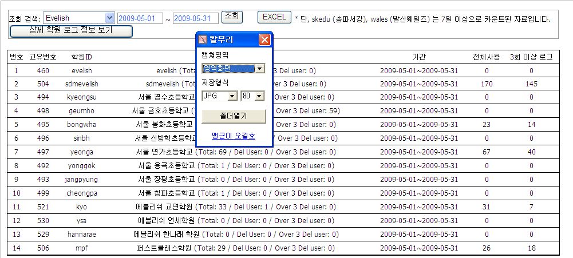Select the mpf academy ID cell
The width and height of the screenshot is (573, 258).
coord(81,248)
